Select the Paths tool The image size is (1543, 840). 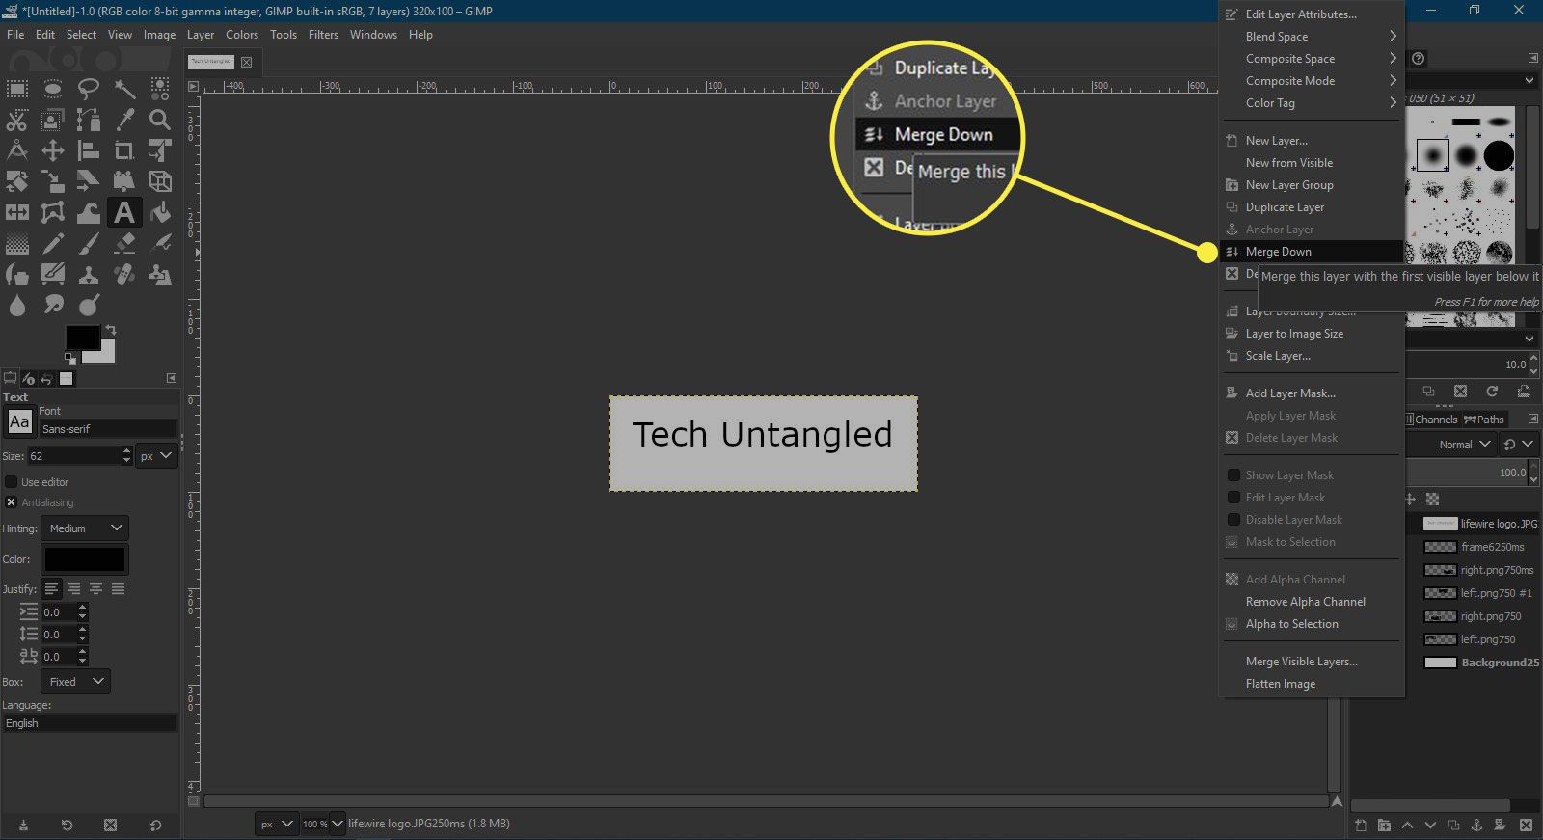coord(89,120)
